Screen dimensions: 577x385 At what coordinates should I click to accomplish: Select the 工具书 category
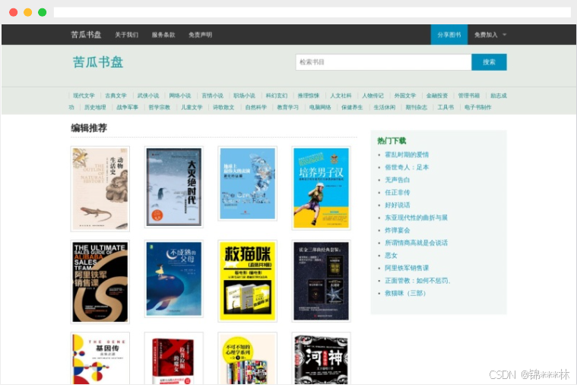[x=445, y=107]
